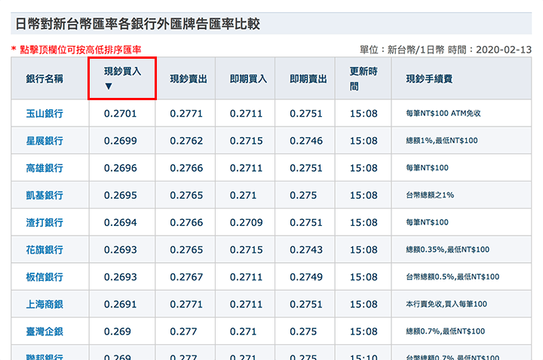Click the 銀行名稱 column header
543x360 pixels.
(44, 79)
